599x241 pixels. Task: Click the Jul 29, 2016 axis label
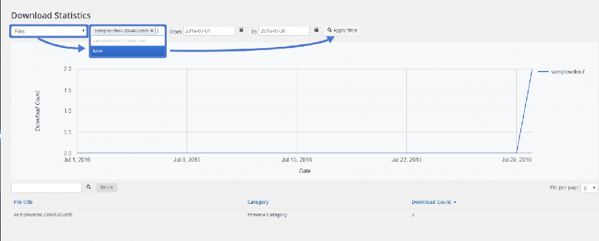[516, 160]
